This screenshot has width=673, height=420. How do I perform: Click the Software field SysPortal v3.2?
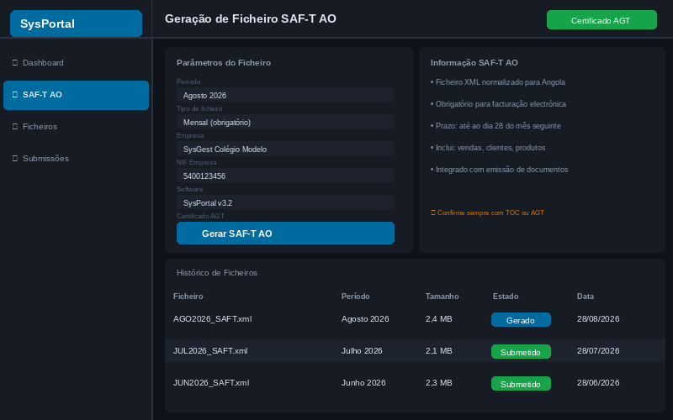[285, 202]
